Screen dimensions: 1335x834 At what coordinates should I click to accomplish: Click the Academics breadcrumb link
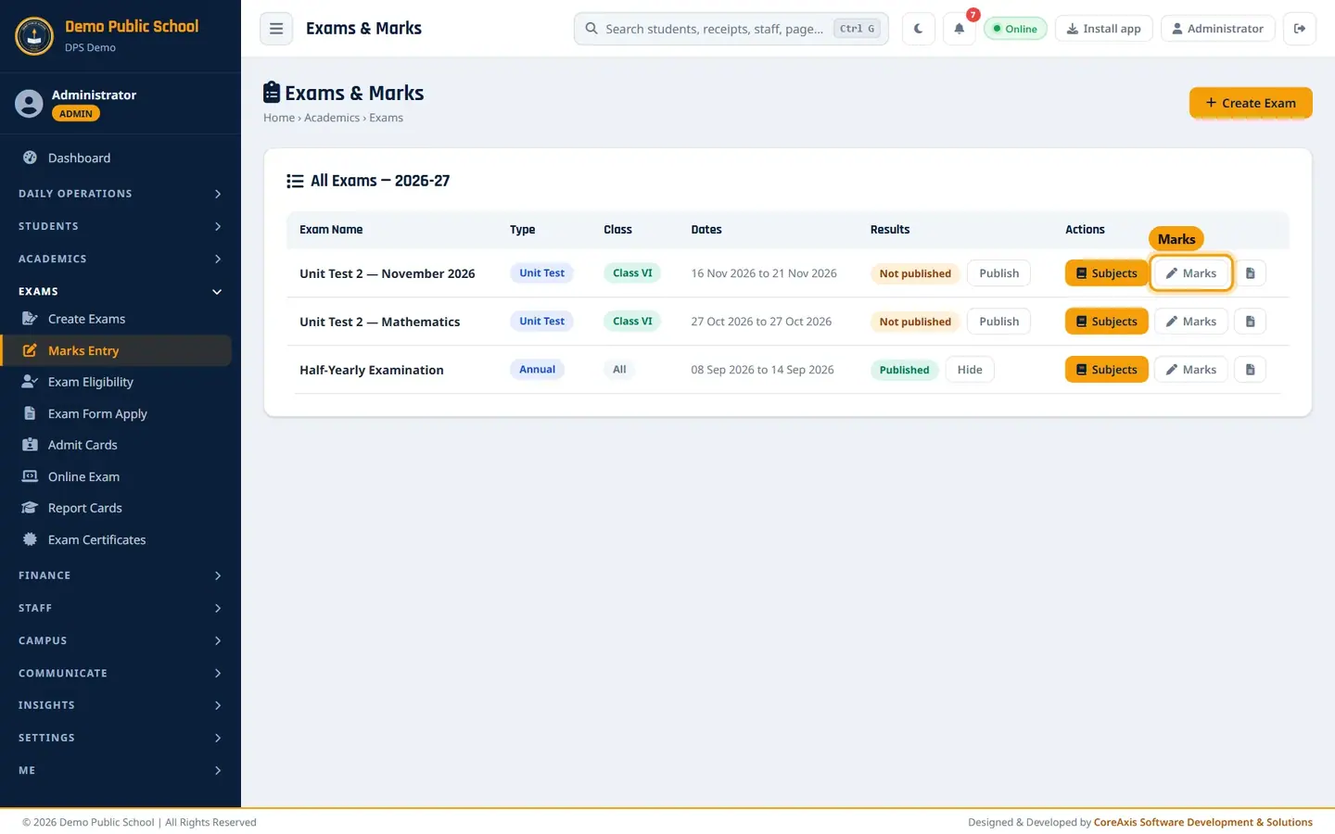[332, 118]
